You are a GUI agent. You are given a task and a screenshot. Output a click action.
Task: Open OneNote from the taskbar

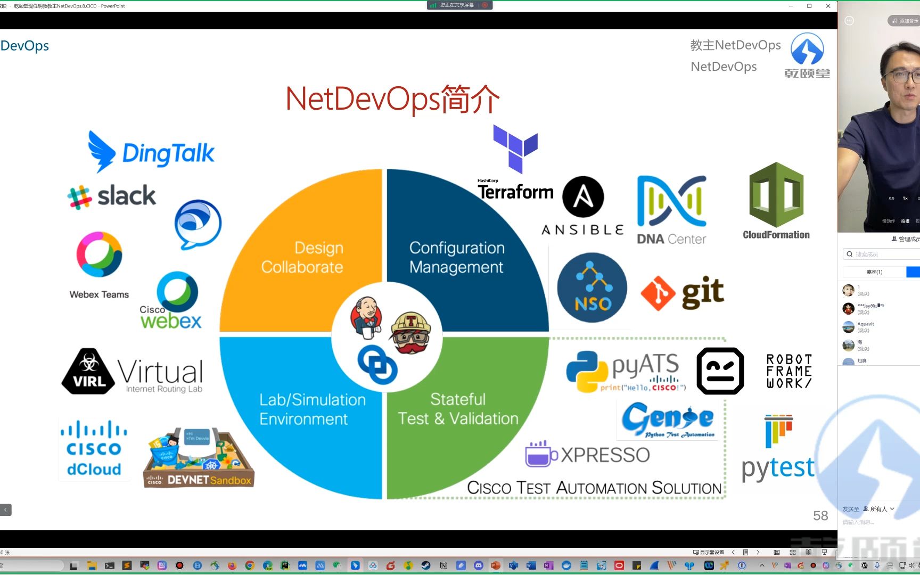coord(548,565)
